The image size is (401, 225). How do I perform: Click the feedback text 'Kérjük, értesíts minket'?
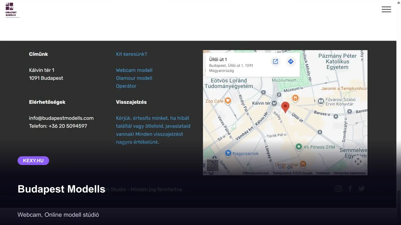(x=142, y=118)
